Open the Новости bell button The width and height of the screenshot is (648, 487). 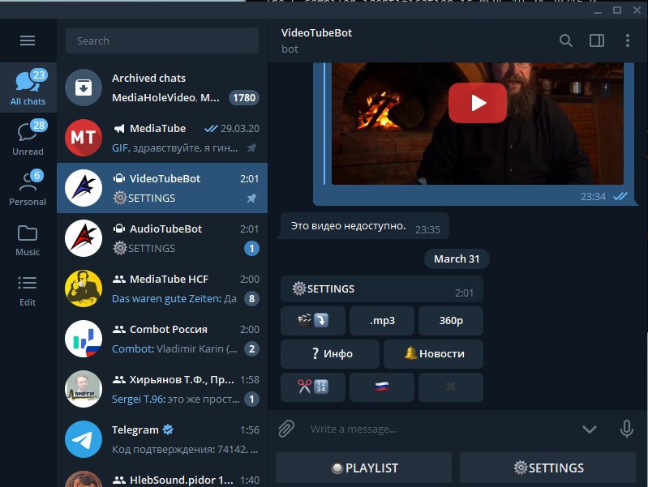pos(434,353)
